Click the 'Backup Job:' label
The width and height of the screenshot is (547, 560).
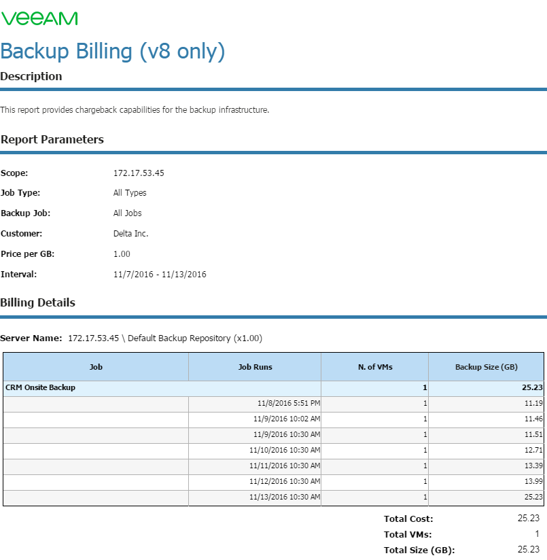point(26,213)
